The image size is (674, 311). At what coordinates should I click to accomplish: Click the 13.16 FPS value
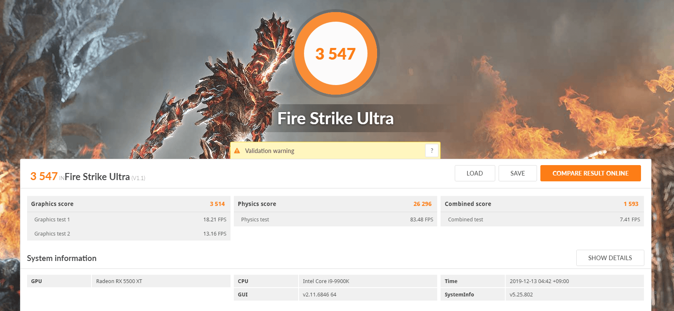pyautogui.click(x=215, y=234)
